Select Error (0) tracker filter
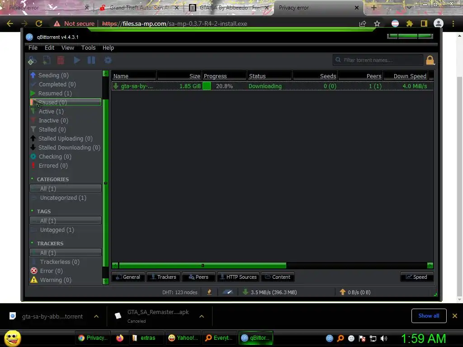Image resolution: width=463 pixels, height=347 pixels. pos(65,271)
